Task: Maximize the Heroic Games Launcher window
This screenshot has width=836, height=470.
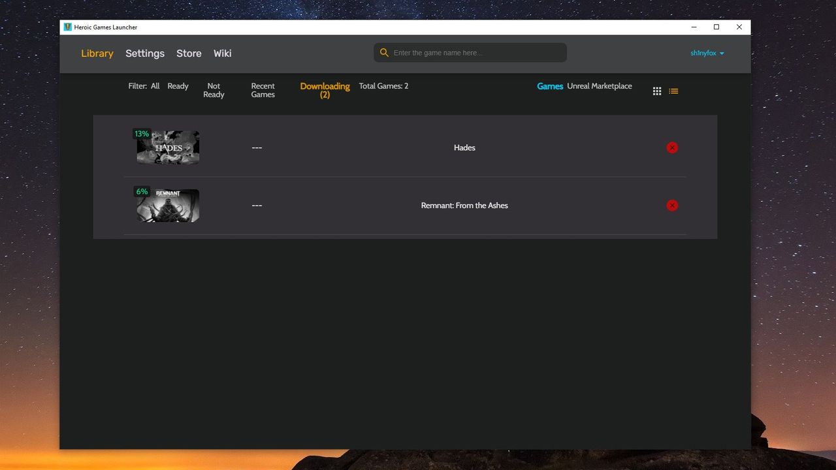Action: [x=716, y=27]
